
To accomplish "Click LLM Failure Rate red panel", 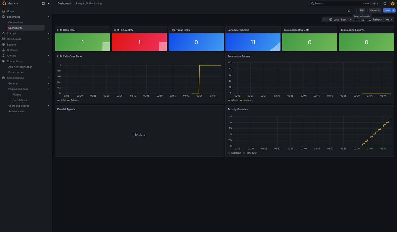I will [x=139, y=42].
